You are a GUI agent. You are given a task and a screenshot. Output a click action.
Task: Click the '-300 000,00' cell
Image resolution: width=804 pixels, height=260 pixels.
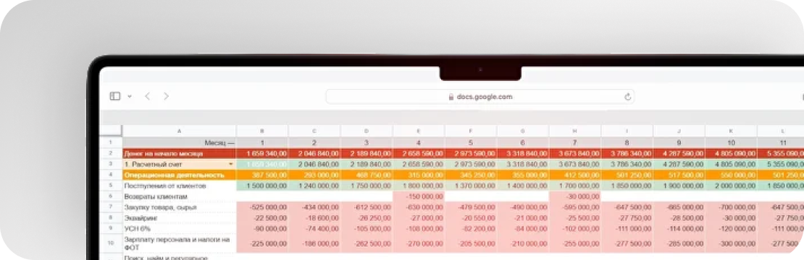731,243
